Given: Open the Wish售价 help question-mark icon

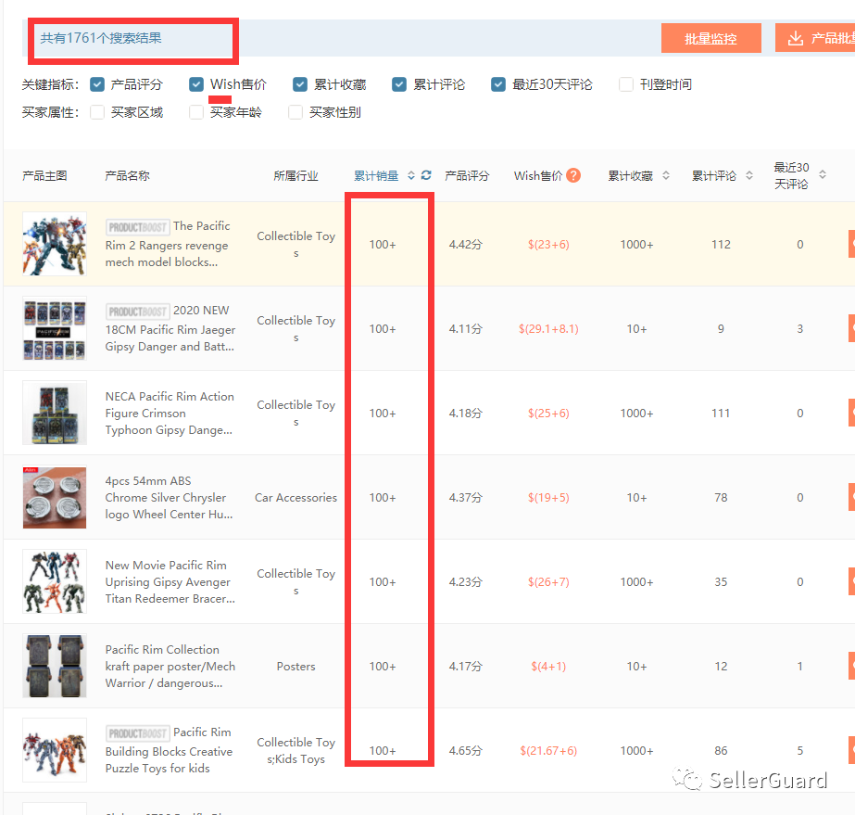Looking at the screenshot, I should click(573, 175).
